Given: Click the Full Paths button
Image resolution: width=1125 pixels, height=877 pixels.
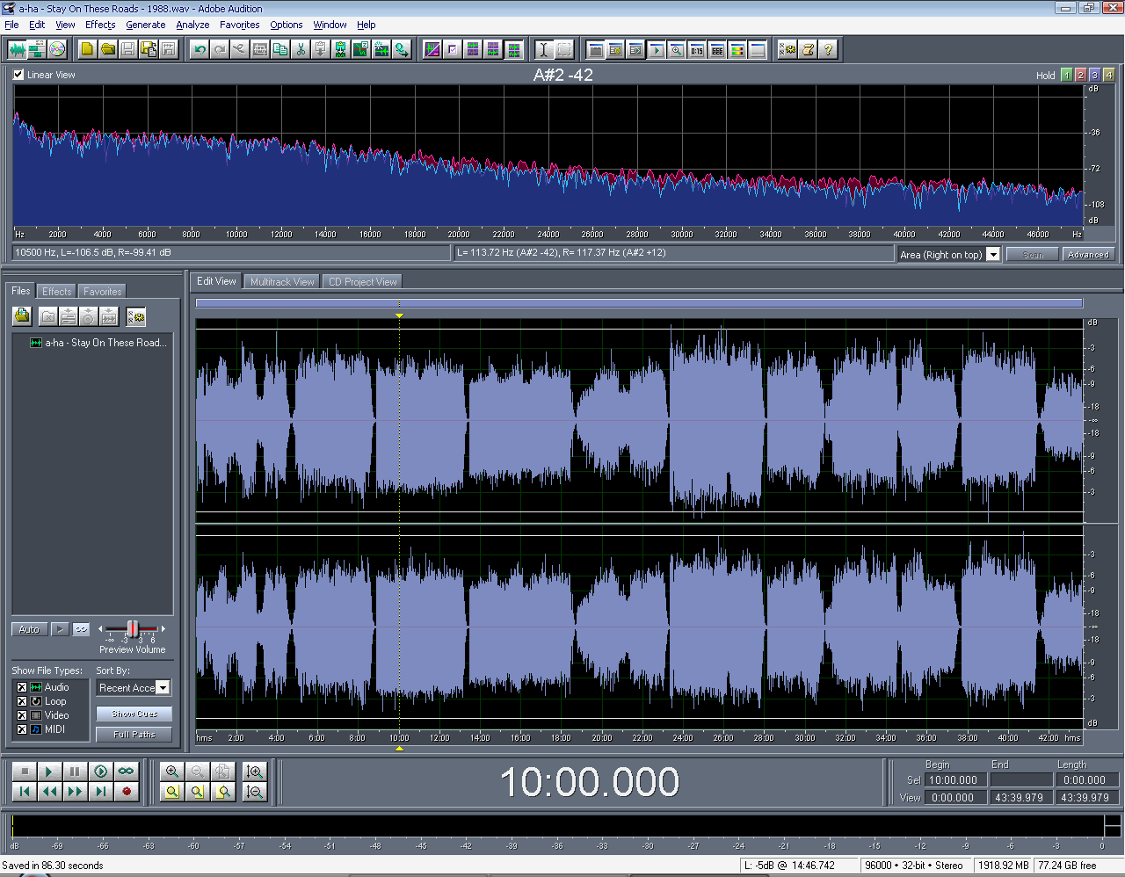Looking at the screenshot, I should click(x=134, y=734).
